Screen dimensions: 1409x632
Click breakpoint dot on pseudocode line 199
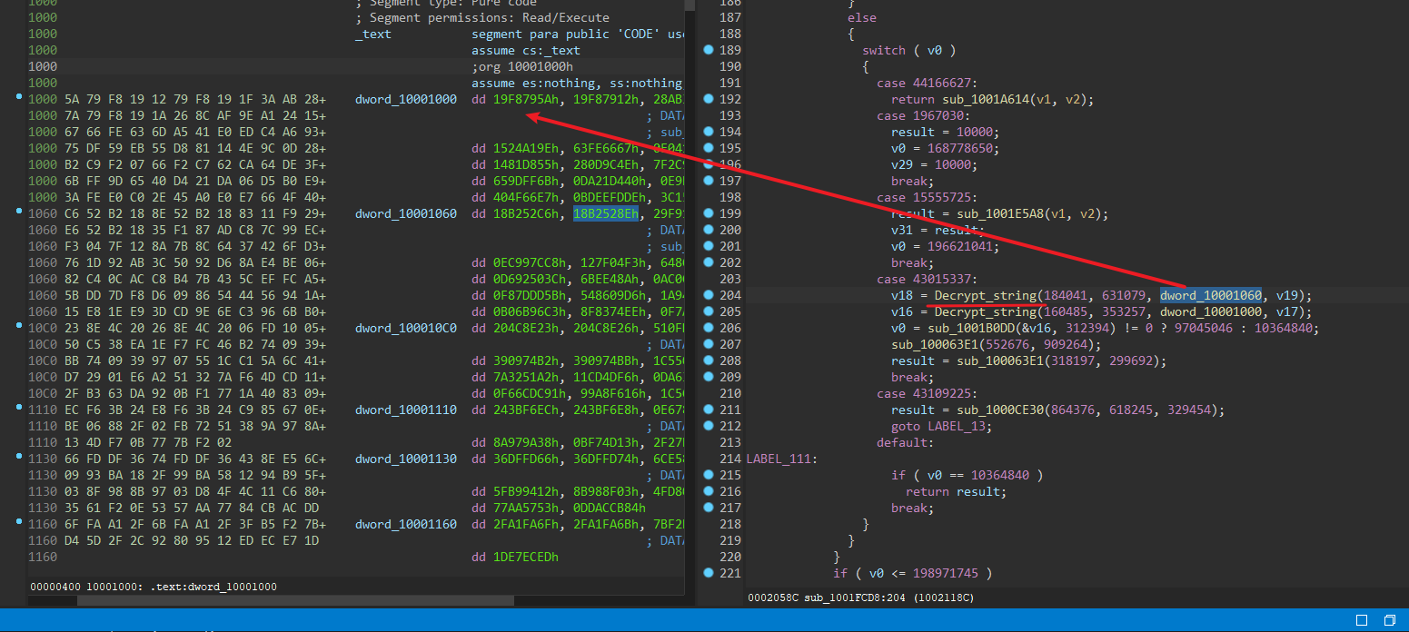[709, 213]
